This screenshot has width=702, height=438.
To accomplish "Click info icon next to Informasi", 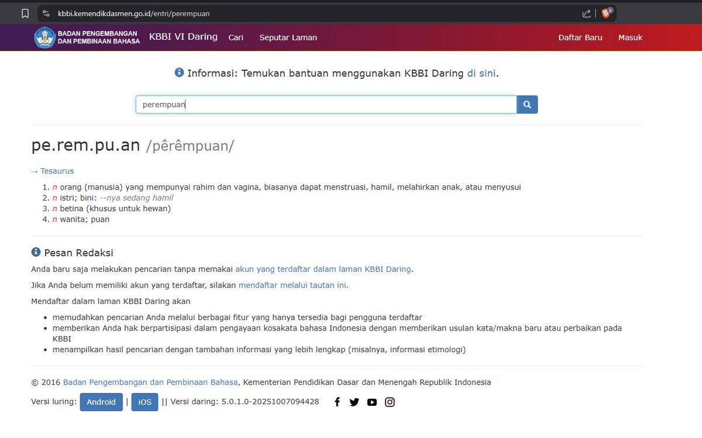I will pyautogui.click(x=179, y=73).
